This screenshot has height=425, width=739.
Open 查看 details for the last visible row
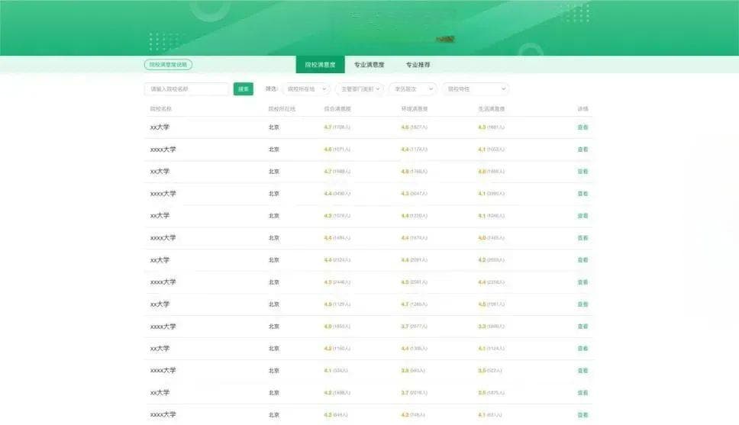[583, 415]
